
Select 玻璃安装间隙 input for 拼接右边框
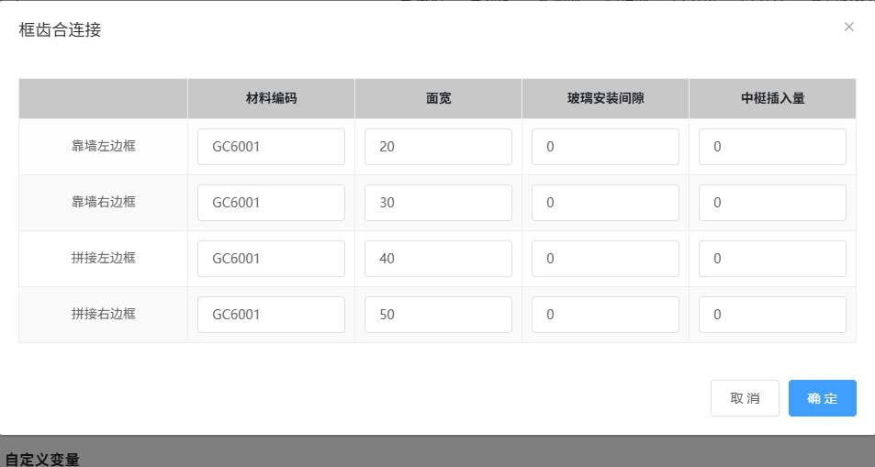coord(605,315)
